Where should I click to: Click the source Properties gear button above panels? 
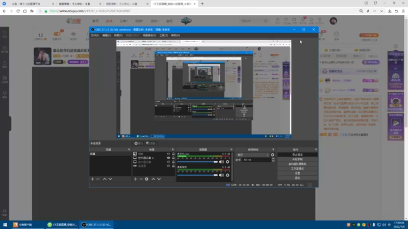click(139, 144)
